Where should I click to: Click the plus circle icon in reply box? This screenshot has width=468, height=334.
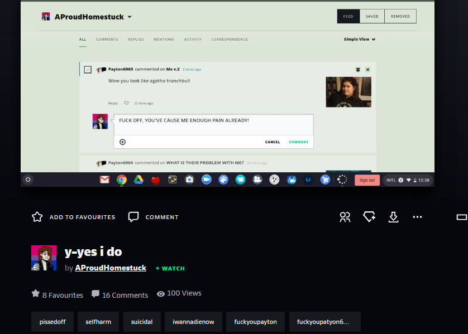click(x=122, y=142)
